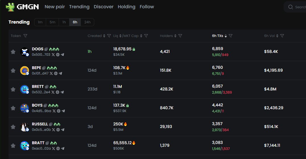Open the 6h TXs filter funnel
This screenshot has width=306, height=159.
click(x=231, y=36)
